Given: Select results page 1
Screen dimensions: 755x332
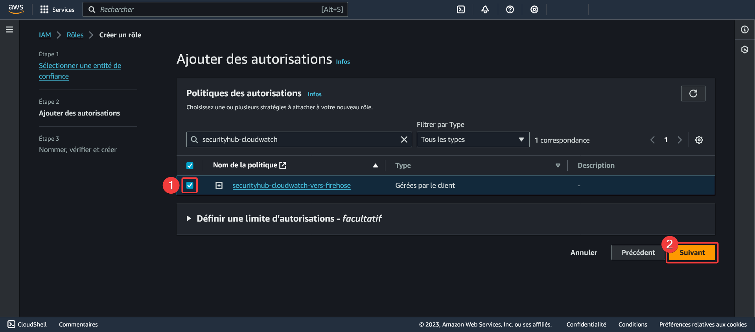Looking at the screenshot, I should click(x=666, y=140).
